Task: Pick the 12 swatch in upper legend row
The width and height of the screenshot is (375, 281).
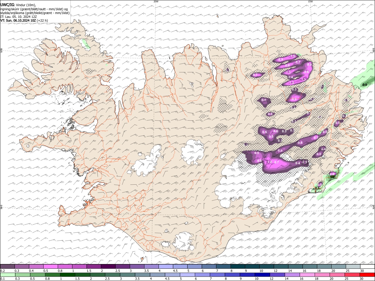Action: coord(281,266)
